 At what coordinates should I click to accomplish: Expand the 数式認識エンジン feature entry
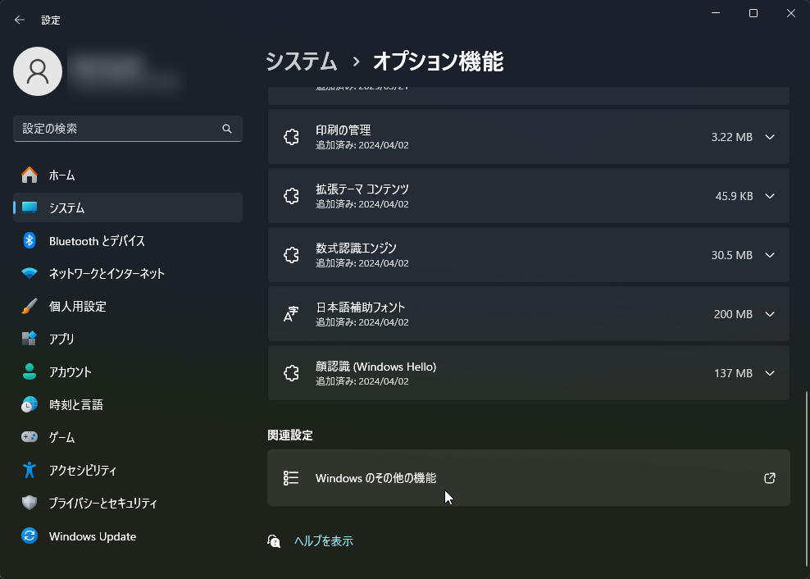(768, 255)
